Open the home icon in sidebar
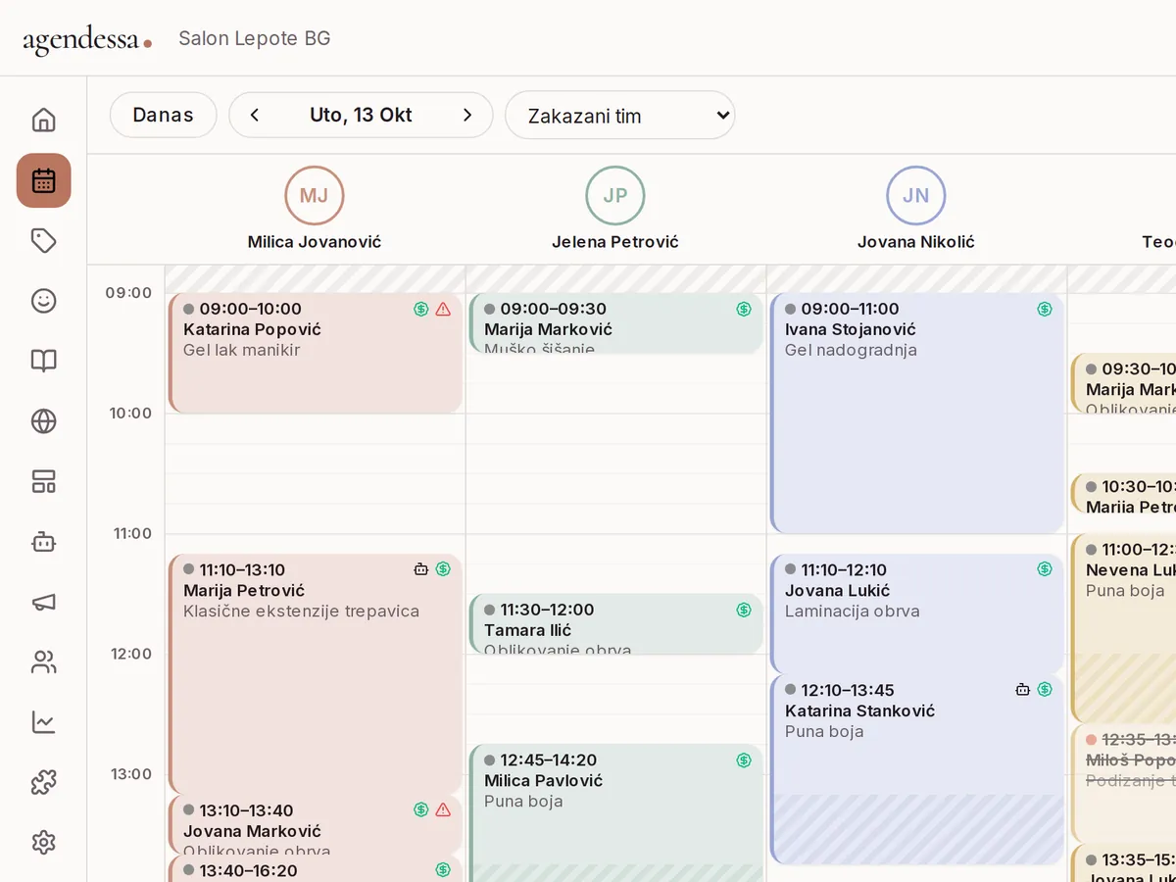The width and height of the screenshot is (1176, 882). pyautogui.click(x=43, y=121)
